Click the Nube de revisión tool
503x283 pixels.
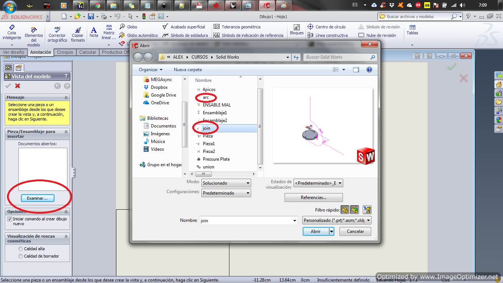click(377, 35)
